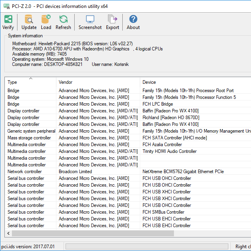Open the Load file icon
The width and height of the screenshot is (251, 251).
(46, 19)
